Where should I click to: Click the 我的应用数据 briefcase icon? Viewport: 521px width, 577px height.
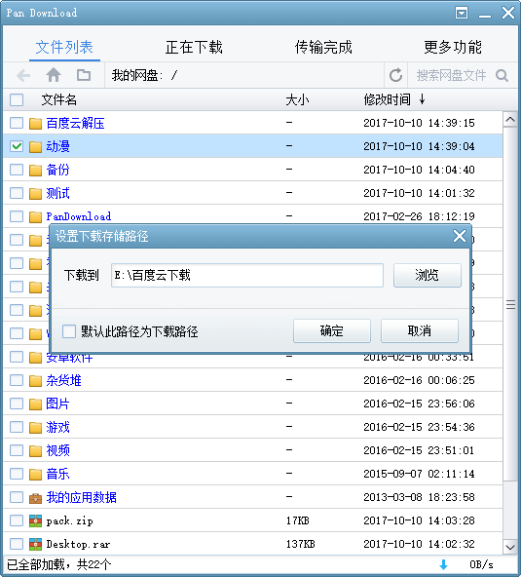(35, 497)
